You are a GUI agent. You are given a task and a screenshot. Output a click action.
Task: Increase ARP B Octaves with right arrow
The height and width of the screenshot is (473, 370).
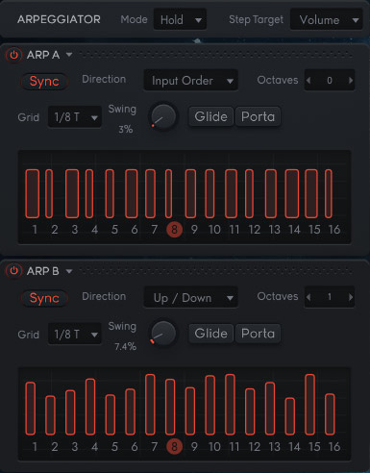click(x=351, y=297)
